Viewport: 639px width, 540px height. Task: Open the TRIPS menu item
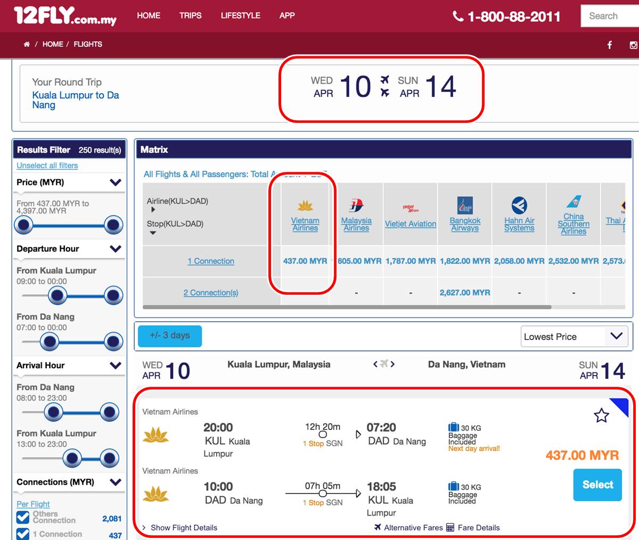point(190,15)
